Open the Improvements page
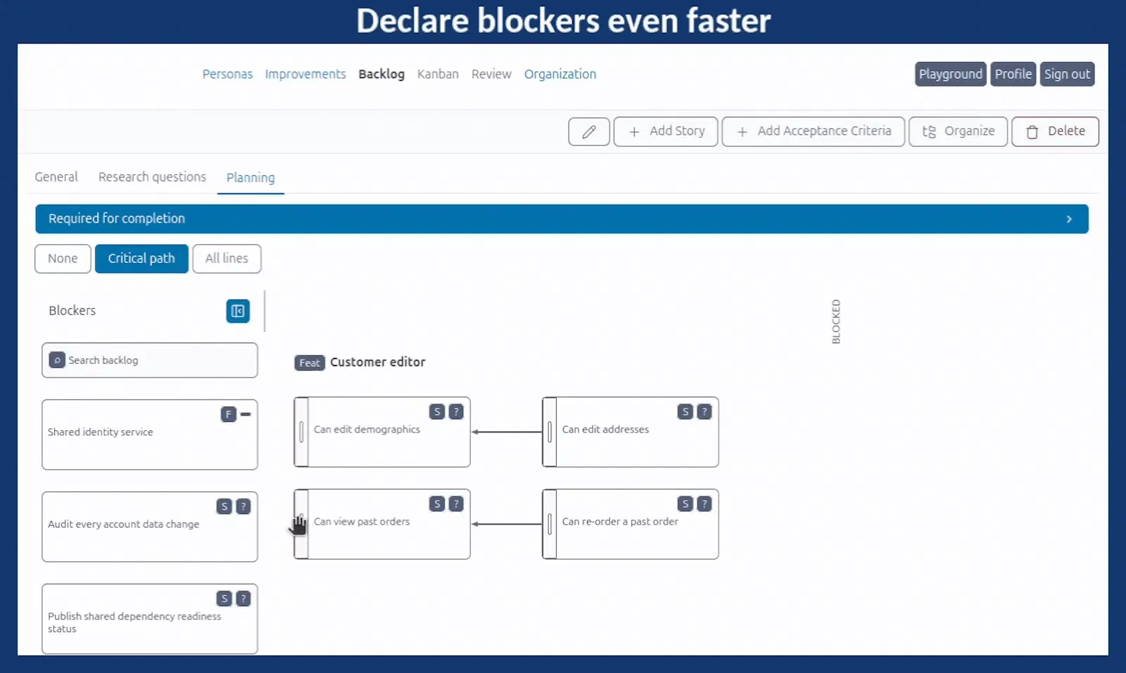Image resolution: width=1126 pixels, height=673 pixels. point(305,74)
